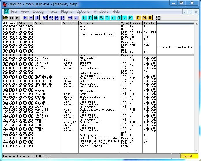Open Memory map with cyan M icon
The width and height of the screenshot is (201, 161).
96,18
